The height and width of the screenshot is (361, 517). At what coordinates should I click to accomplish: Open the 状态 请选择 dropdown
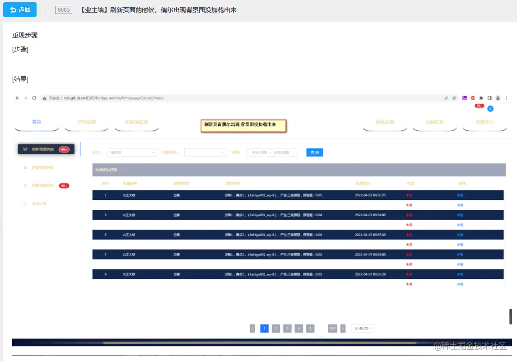(131, 152)
